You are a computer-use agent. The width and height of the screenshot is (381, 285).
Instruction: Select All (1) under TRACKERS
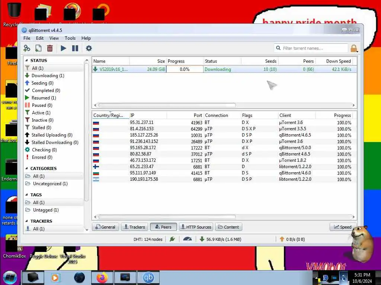(x=54, y=229)
